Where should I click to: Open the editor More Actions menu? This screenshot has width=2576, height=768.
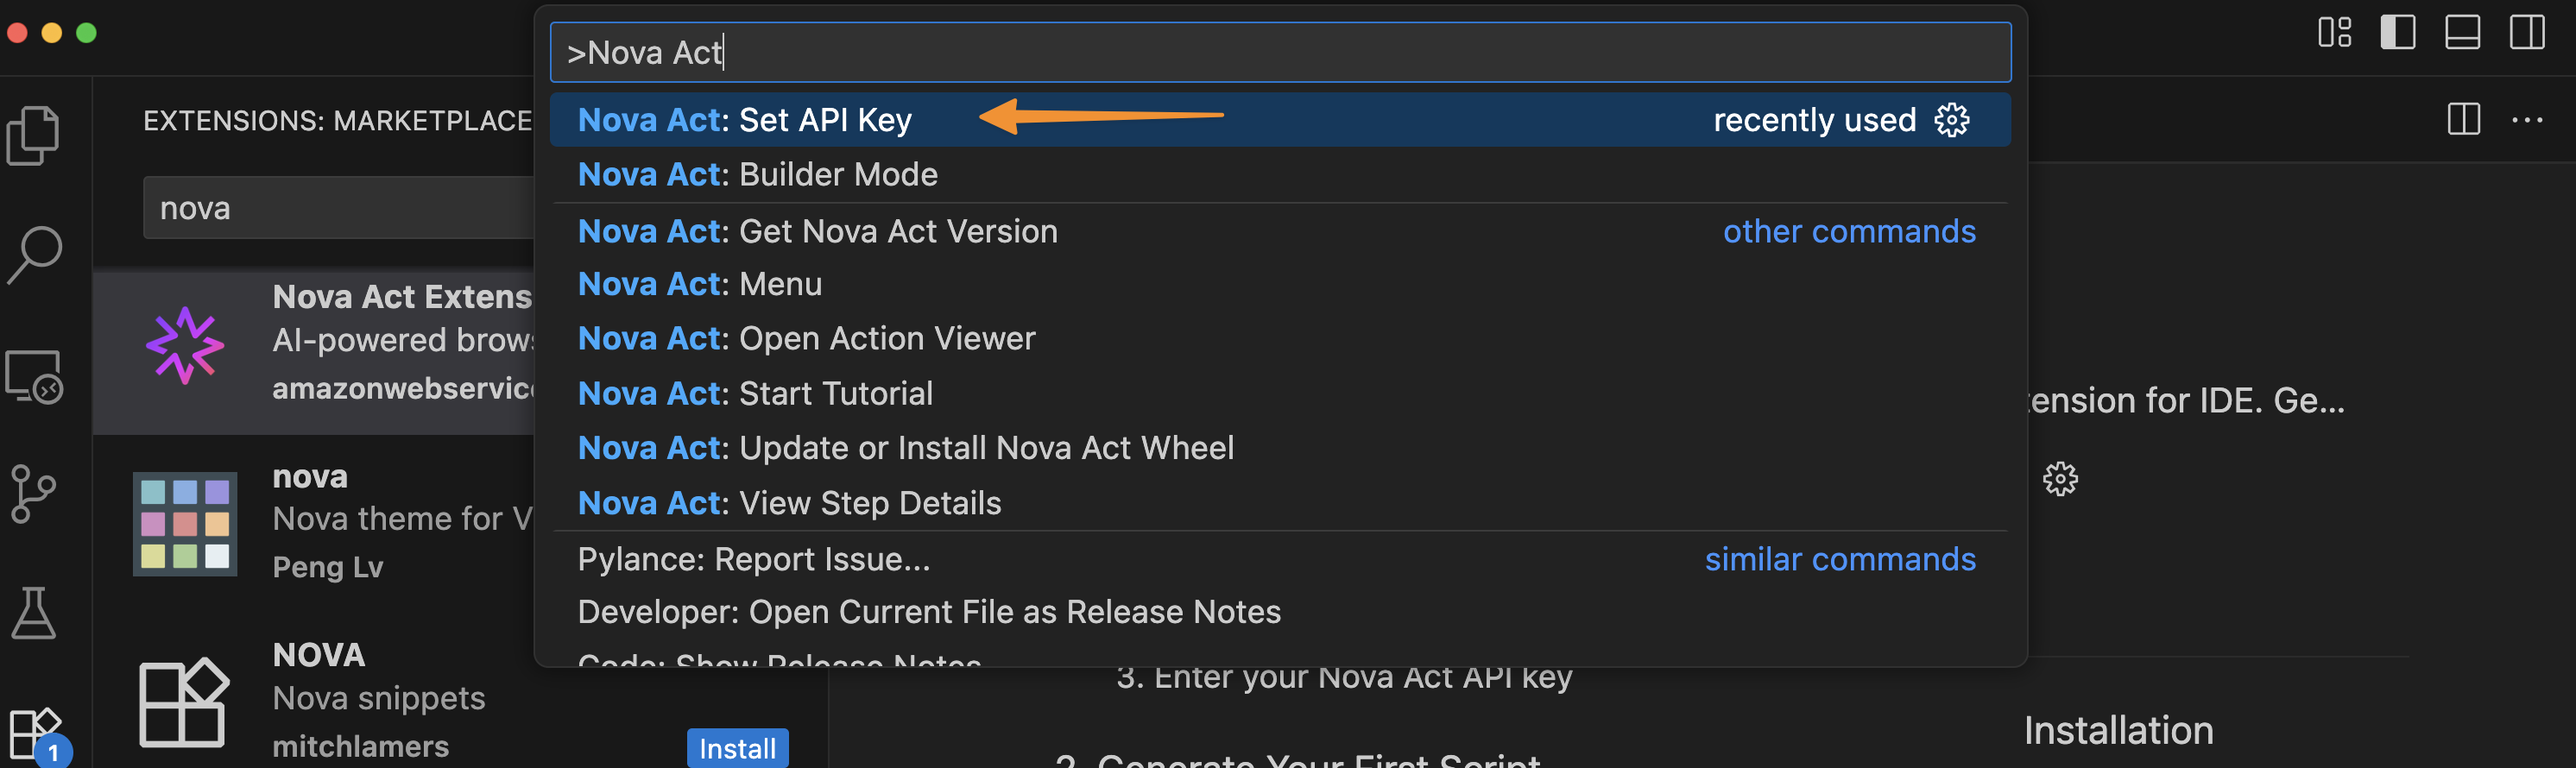(2527, 120)
